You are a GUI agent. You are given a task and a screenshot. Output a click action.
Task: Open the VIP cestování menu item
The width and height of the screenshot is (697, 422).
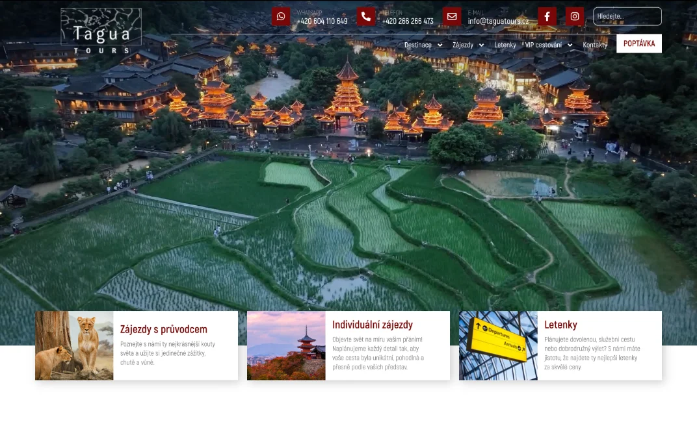(x=543, y=45)
